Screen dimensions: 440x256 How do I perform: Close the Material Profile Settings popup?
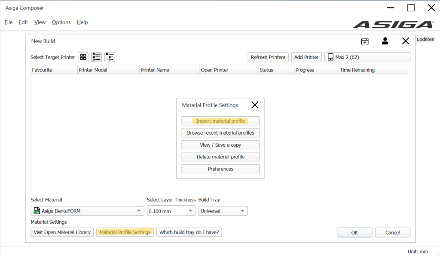(x=255, y=105)
